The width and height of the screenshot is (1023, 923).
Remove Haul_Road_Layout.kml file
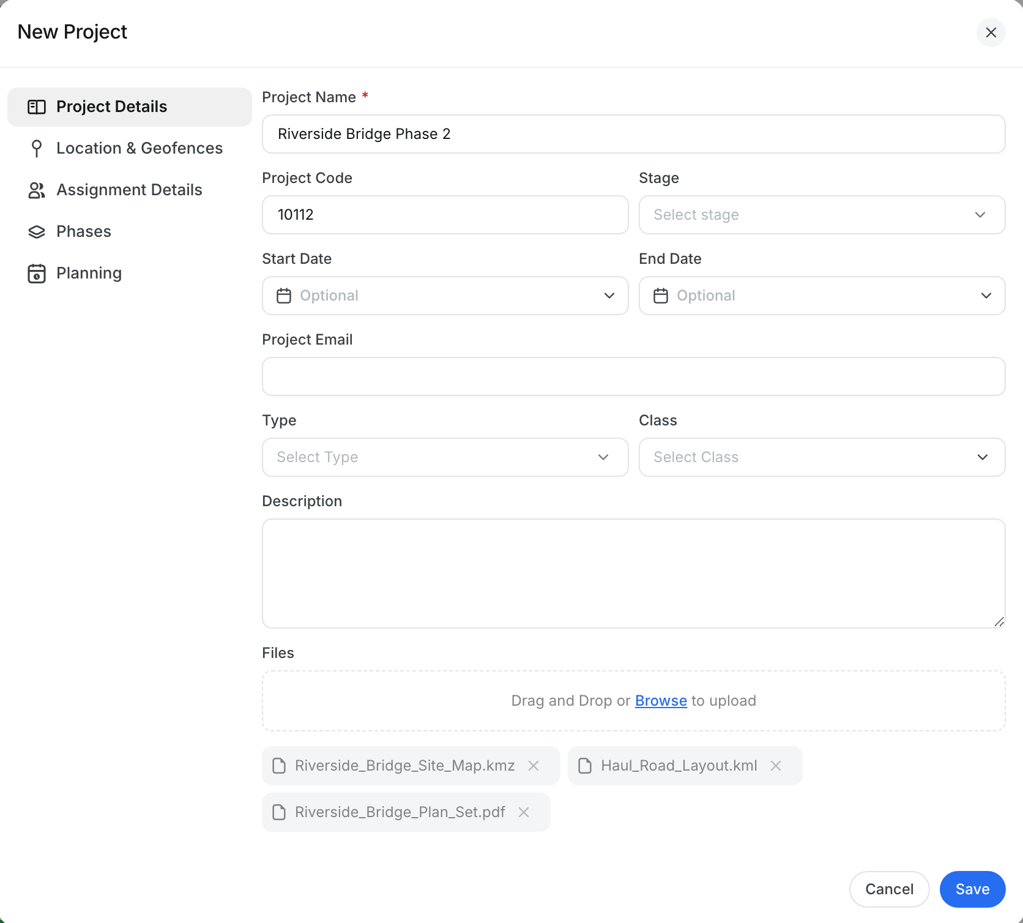click(776, 766)
